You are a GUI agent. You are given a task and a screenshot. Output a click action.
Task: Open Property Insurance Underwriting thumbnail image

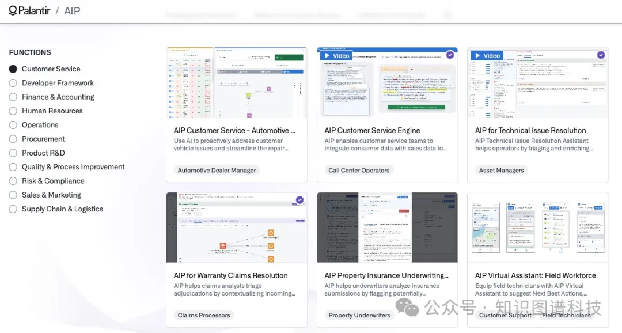click(387, 228)
